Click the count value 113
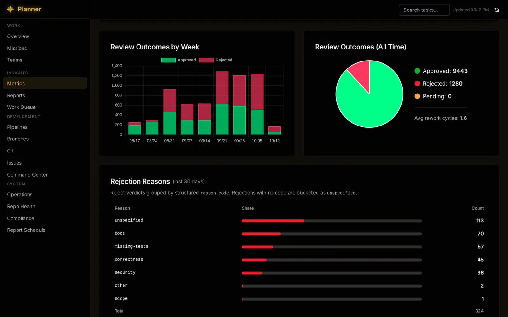The width and height of the screenshot is (508, 317). (x=480, y=220)
